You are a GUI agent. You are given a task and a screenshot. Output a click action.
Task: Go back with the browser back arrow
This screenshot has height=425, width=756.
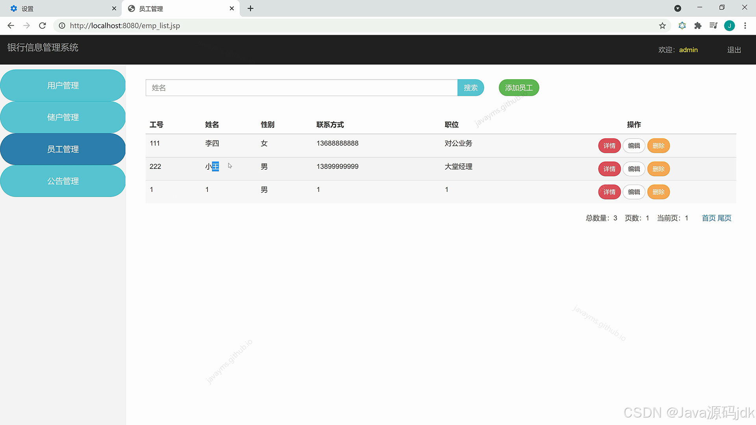[11, 26]
